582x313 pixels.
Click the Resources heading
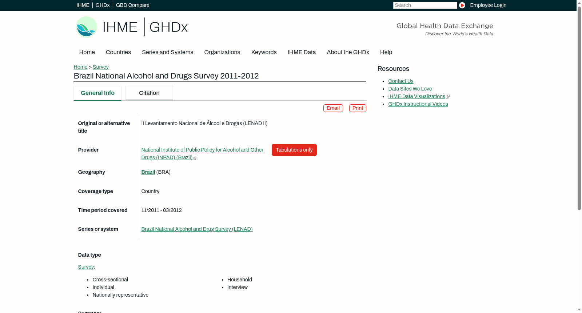click(393, 69)
